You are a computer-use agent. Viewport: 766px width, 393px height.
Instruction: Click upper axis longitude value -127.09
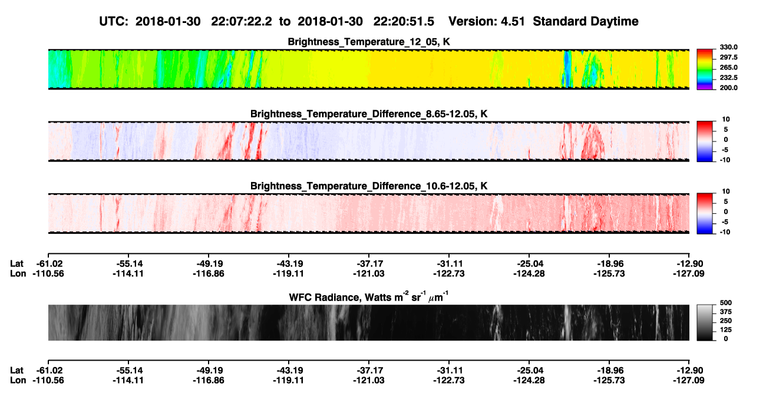[689, 273]
